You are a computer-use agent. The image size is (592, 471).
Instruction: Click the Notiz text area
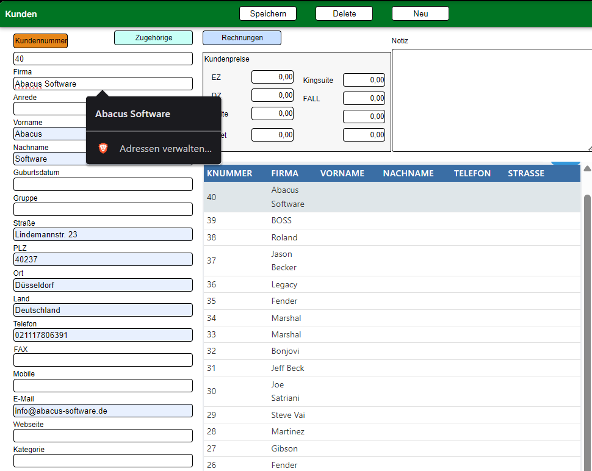(x=492, y=101)
